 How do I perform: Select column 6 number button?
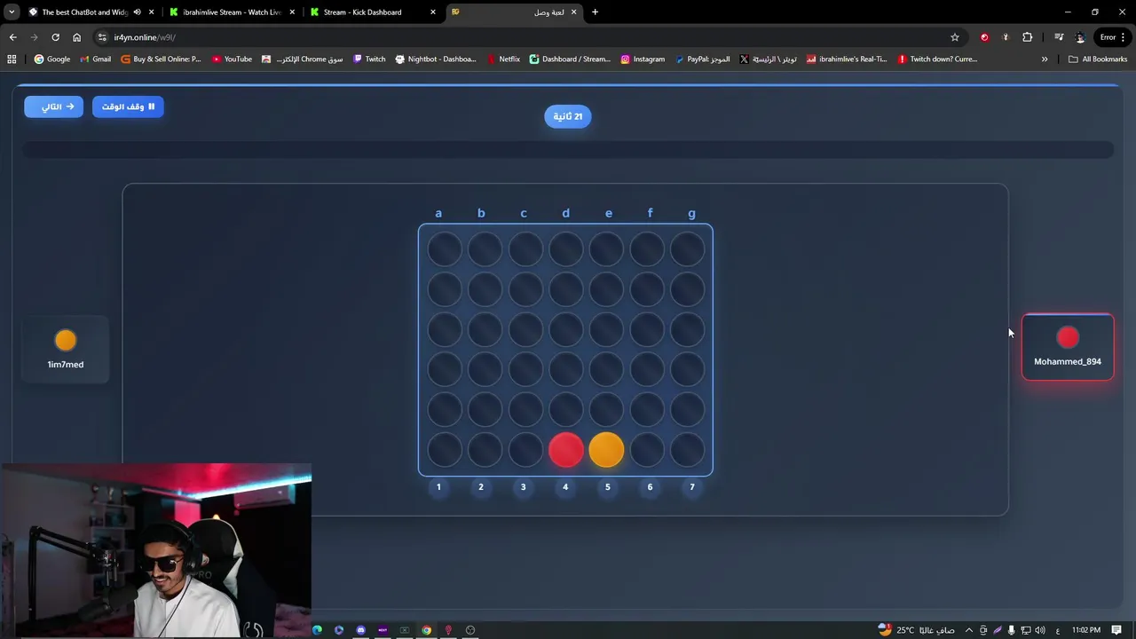[650, 486]
